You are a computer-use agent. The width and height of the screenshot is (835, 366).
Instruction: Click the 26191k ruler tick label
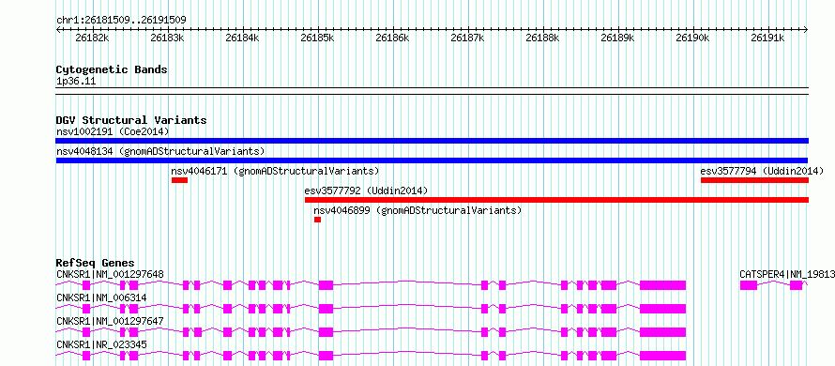pyautogui.click(x=767, y=38)
